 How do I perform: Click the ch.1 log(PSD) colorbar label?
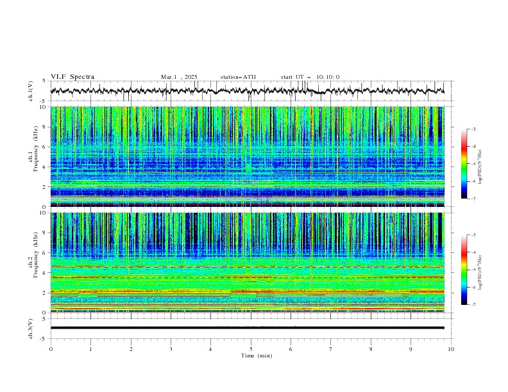tap(480, 167)
